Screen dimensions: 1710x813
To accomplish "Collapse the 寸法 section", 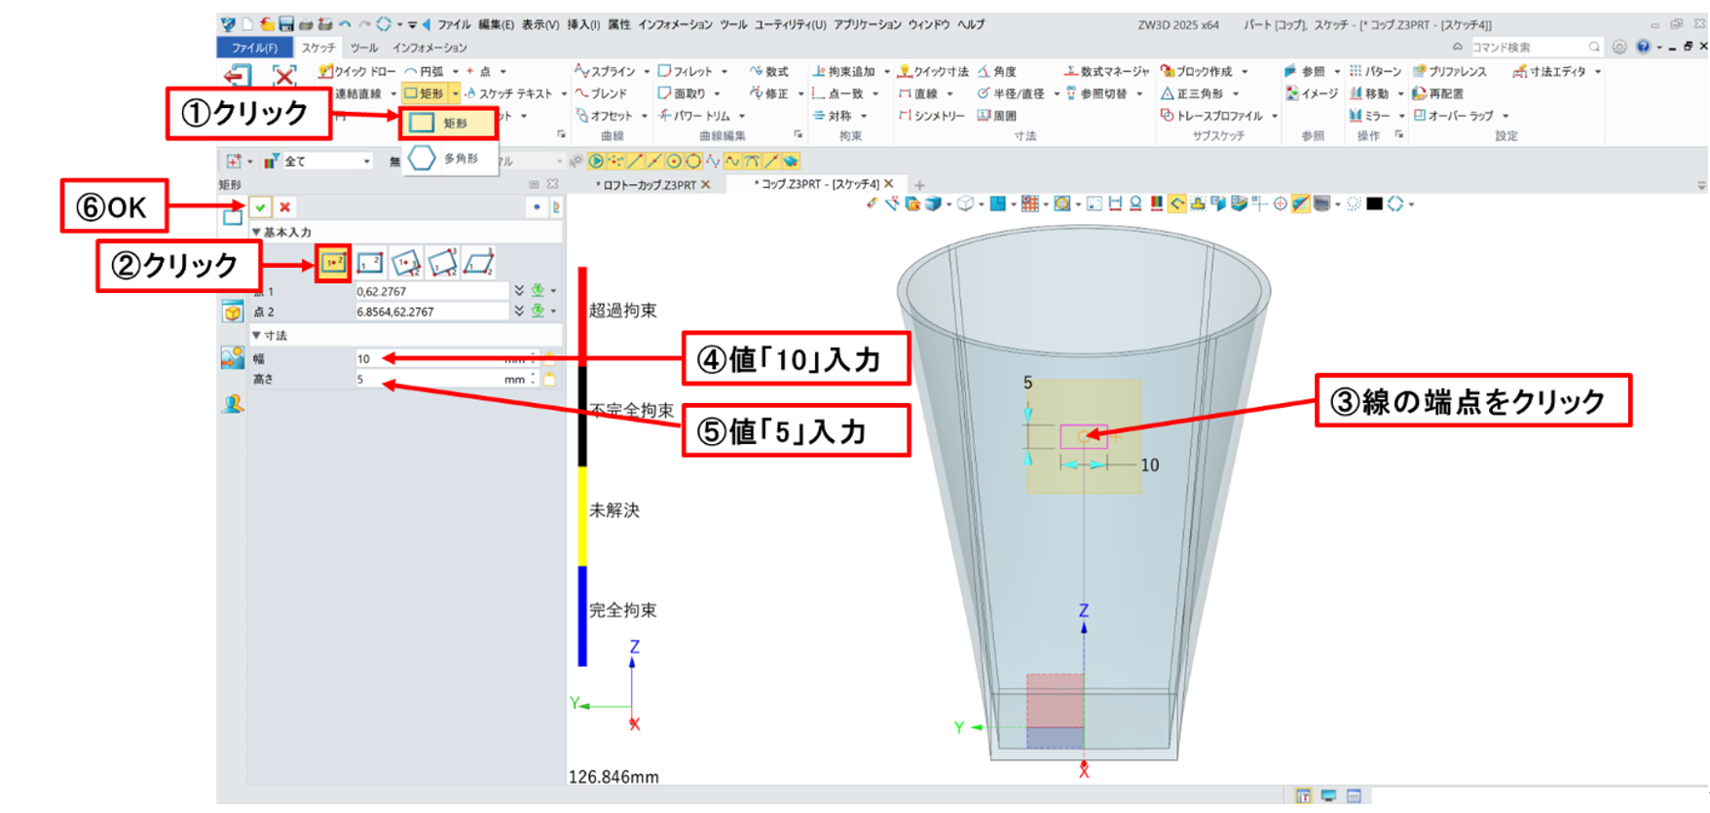I will [x=257, y=335].
